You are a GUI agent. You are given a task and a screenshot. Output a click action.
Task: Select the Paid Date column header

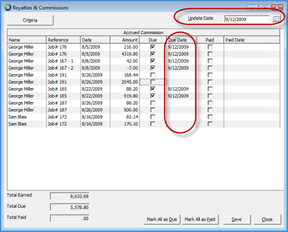pos(252,40)
